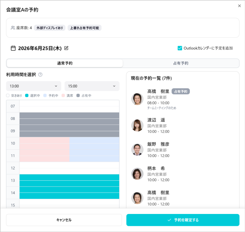Select the 12 hour empty time slot
Screen dimensions: 245x232
pos(69,168)
